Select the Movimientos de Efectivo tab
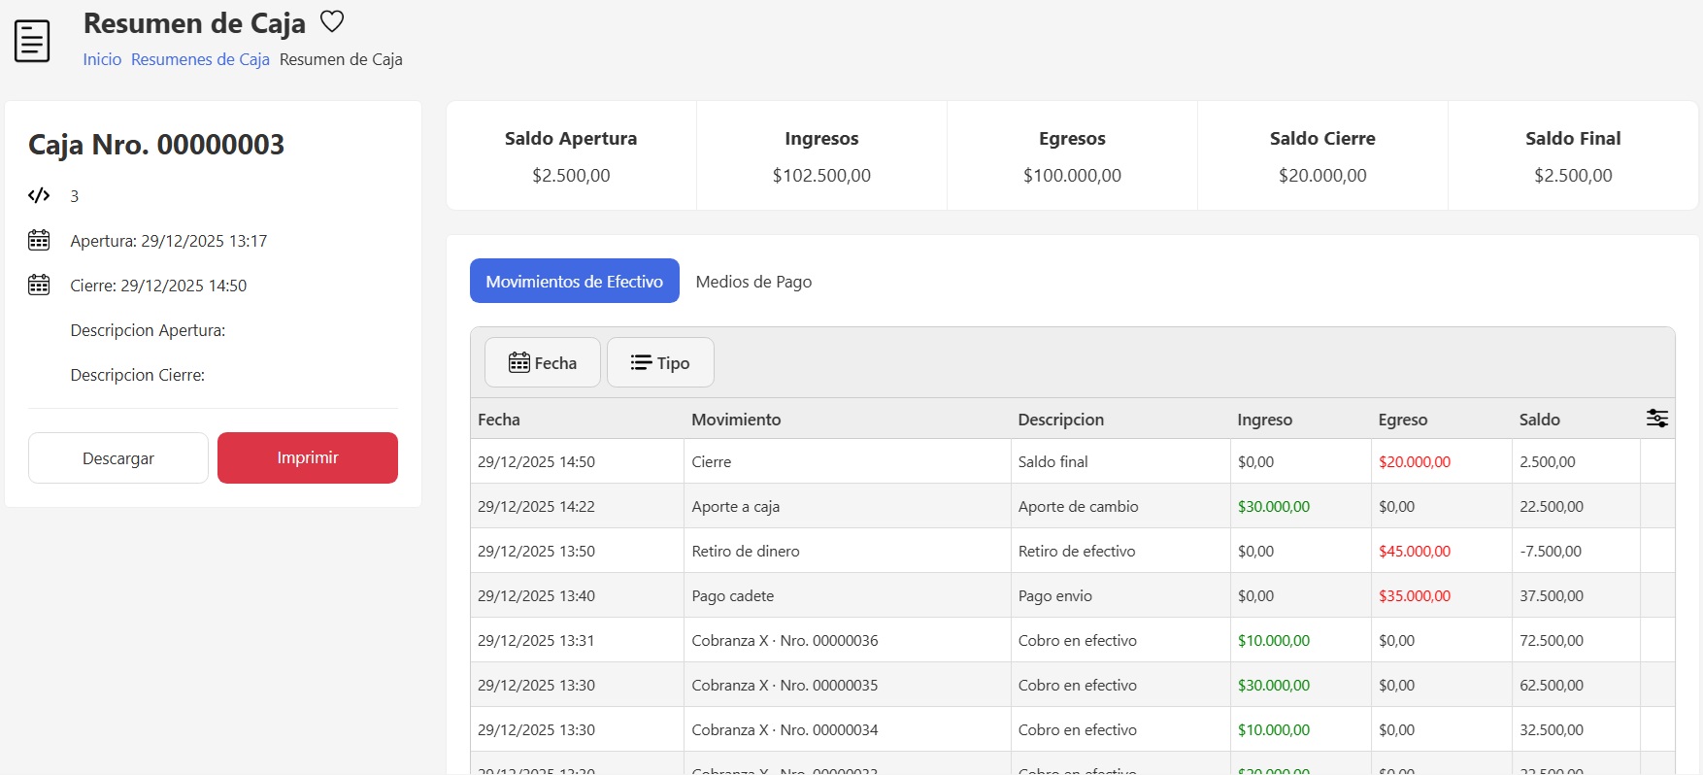 [x=574, y=282]
